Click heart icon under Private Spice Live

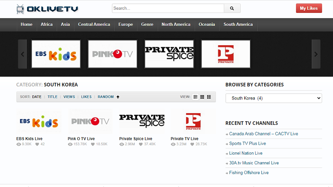141,144
